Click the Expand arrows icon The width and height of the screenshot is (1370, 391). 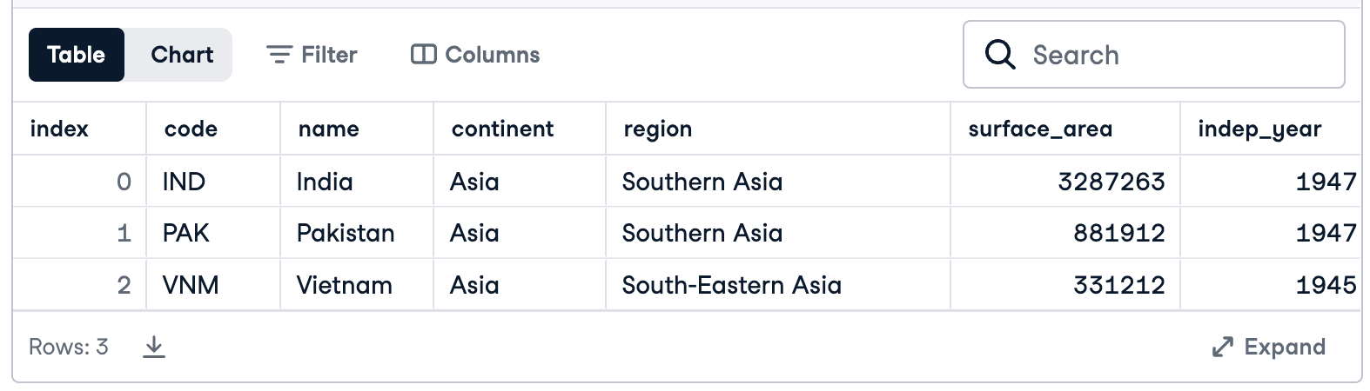pyautogui.click(x=1223, y=348)
